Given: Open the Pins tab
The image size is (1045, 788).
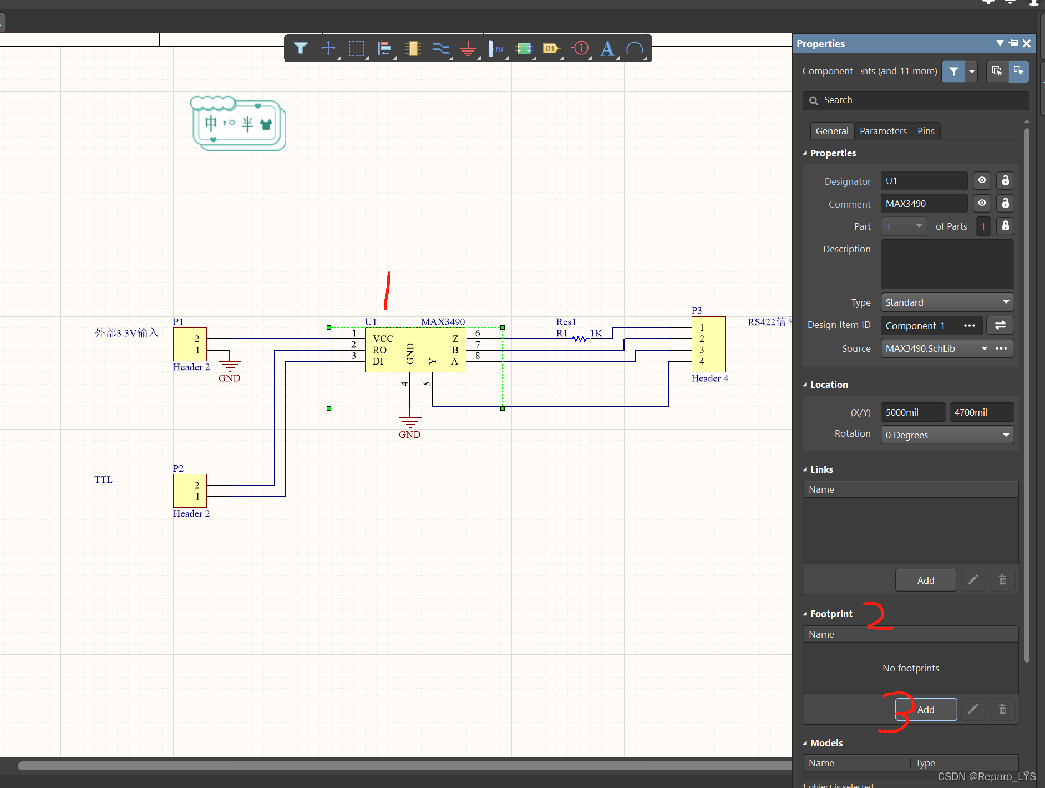Looking at the screenshot, I should 926,131.
